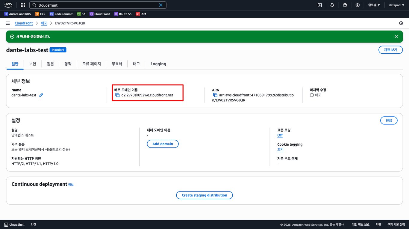The width and height of the screenshot is (409, 229).
Task: Open the help question mark icon
Action: pyautogui.click(x=345, y=5)
